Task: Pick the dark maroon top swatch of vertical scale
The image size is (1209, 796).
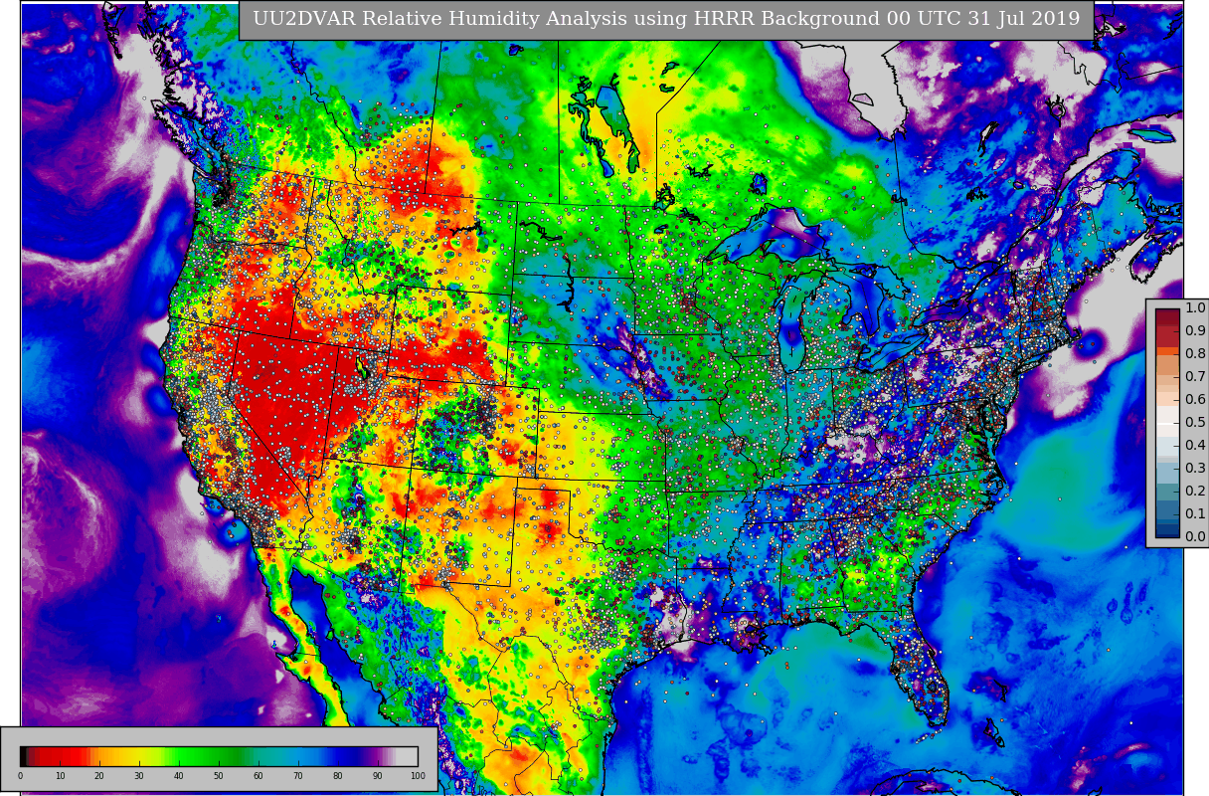Action: click(x=1167, y=317)
